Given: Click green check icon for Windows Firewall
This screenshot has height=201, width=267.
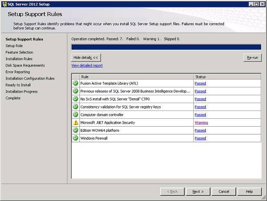Looking at the screenshot, I should pyautogui.click(x=76, y=138).
